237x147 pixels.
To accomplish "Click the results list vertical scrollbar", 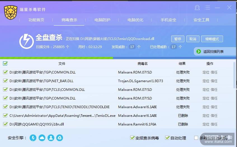I will click(x=234, y=75).
